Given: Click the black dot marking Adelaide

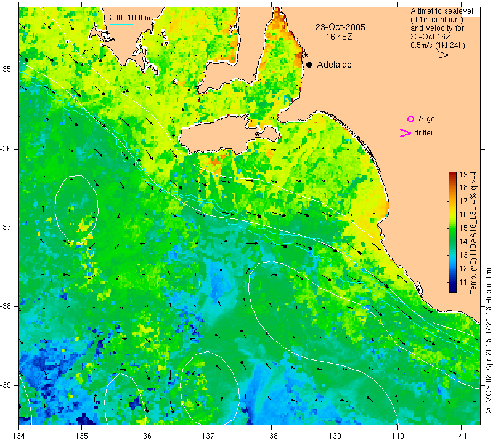Looking at the screenshot, I should pyautogui.click(x=309, y=65).
